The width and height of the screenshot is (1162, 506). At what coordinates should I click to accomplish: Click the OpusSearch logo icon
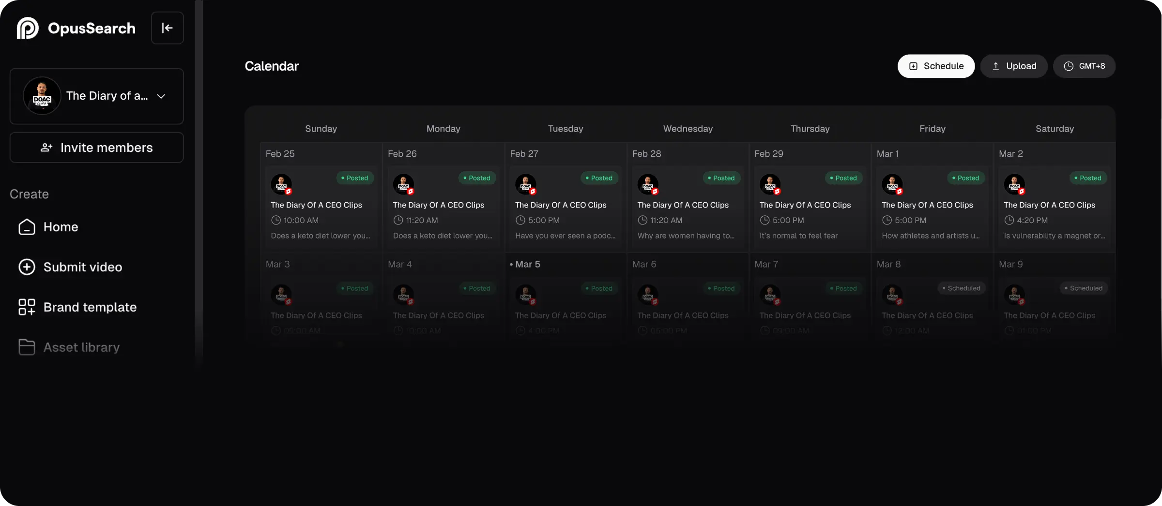27,28
